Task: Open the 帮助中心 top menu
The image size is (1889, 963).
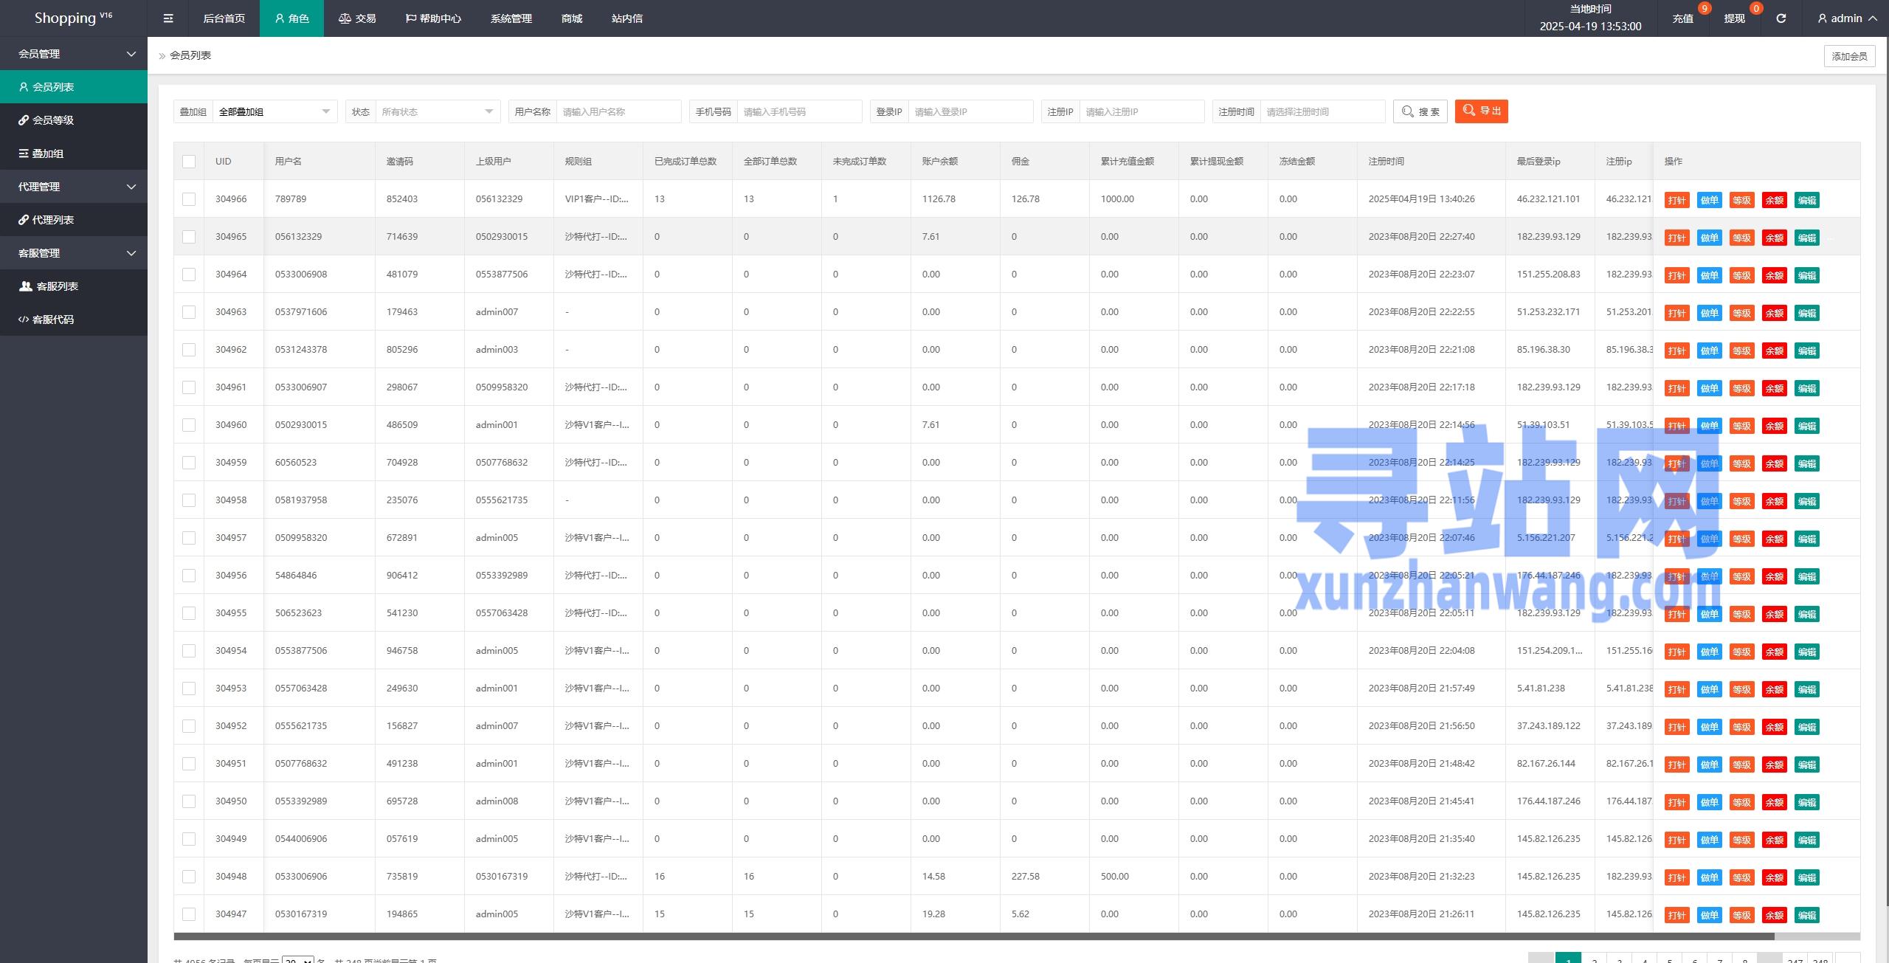Action: coord(433,18)
